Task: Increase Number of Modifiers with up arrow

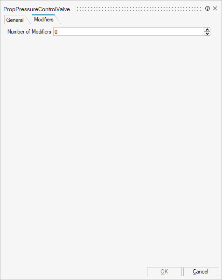Action: (x=207, y=30)
